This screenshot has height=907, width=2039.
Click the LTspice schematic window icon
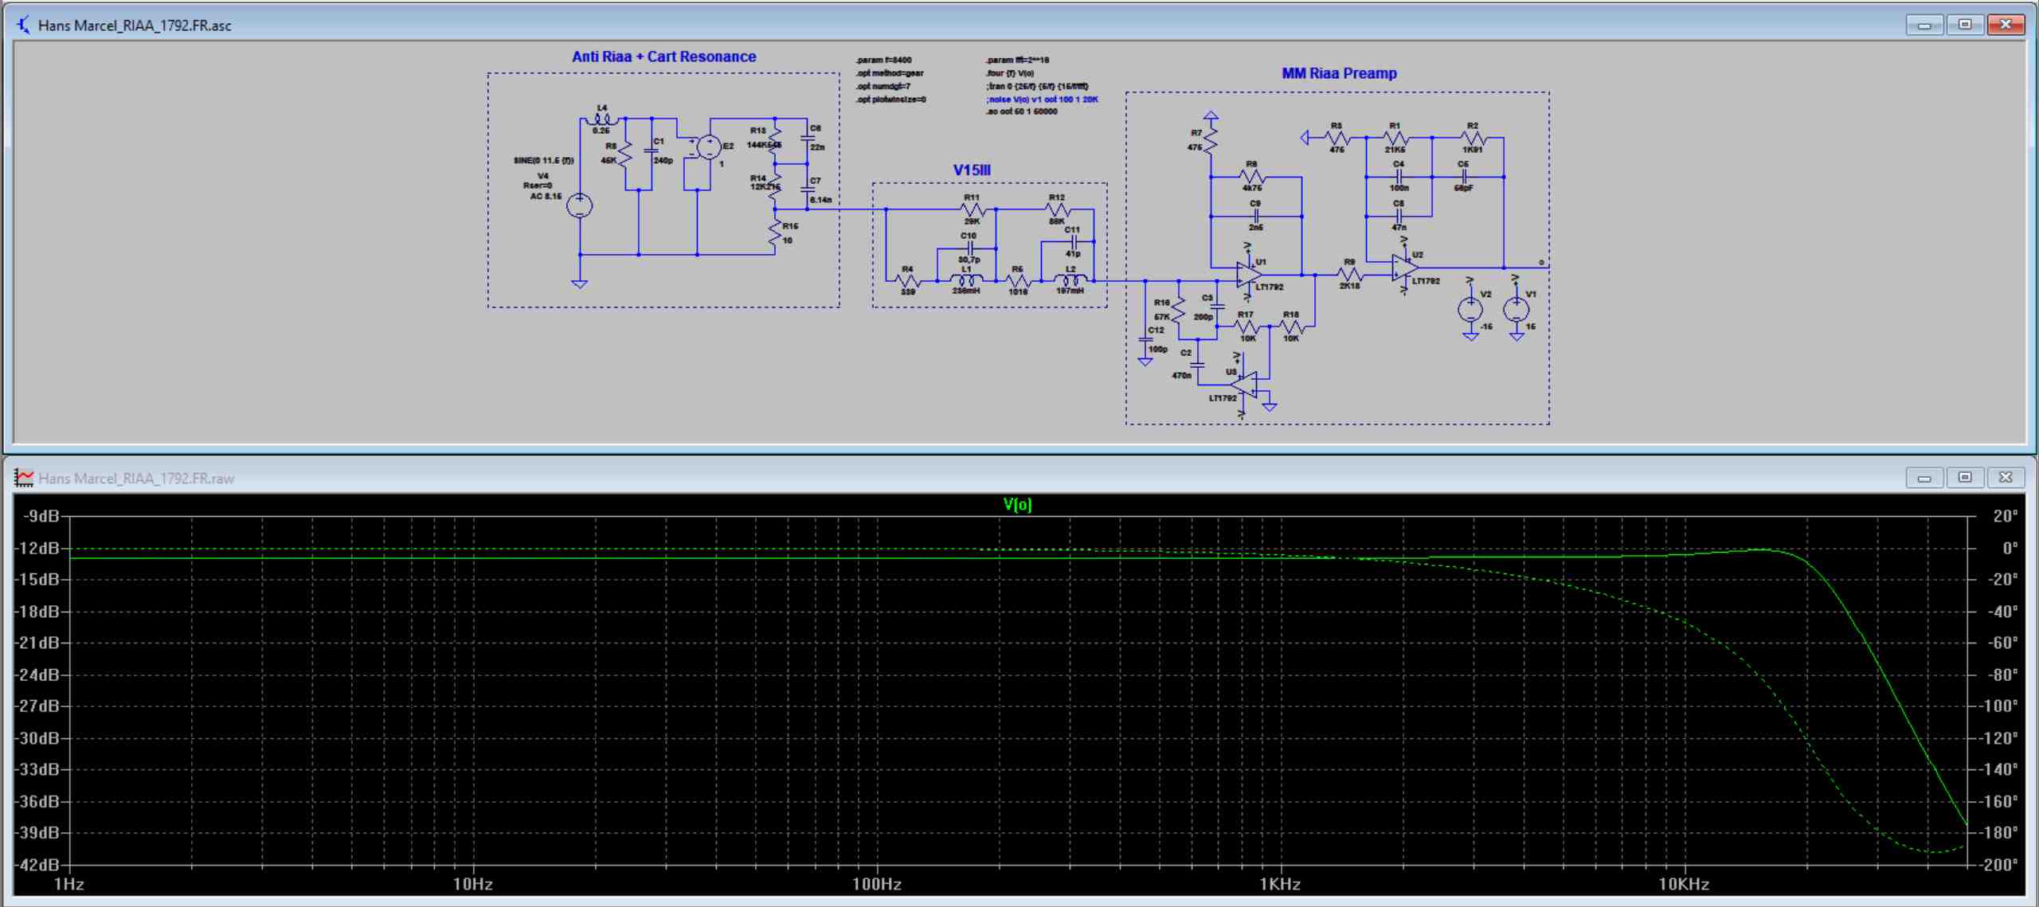(x=23, y=25)
